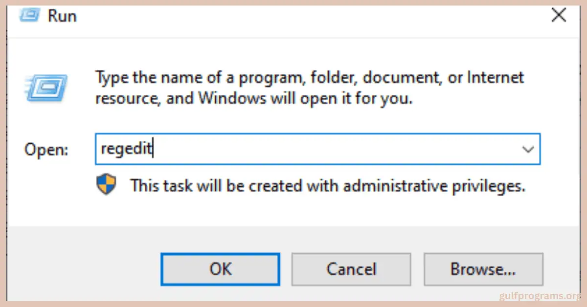Confirm with the OK button
This screenshot has width=587, height=307.
coord(220,269)
